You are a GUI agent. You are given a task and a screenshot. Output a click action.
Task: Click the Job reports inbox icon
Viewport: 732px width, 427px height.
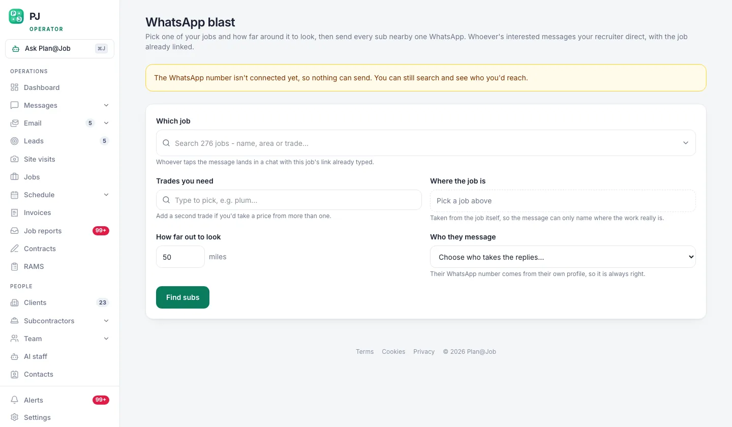(14, 231)
